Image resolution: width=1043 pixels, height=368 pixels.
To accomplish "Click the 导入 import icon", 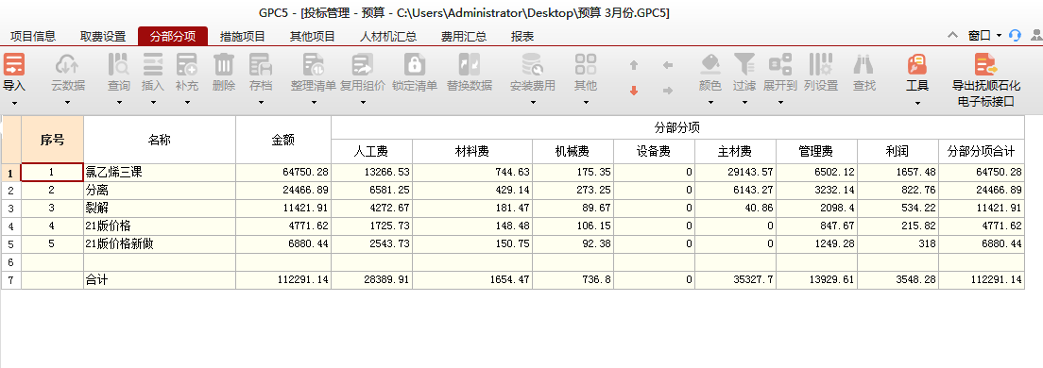I will [x=14, y=64].
